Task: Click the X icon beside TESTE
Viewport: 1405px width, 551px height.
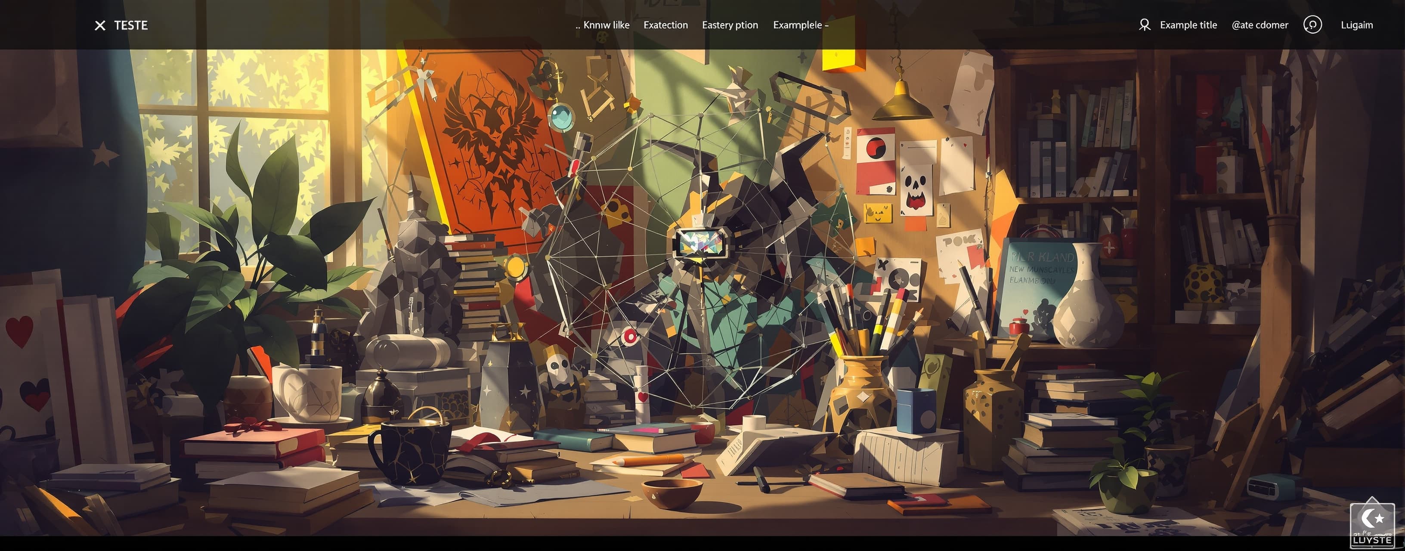Action: pyautogui.click(x=100, y=25)
